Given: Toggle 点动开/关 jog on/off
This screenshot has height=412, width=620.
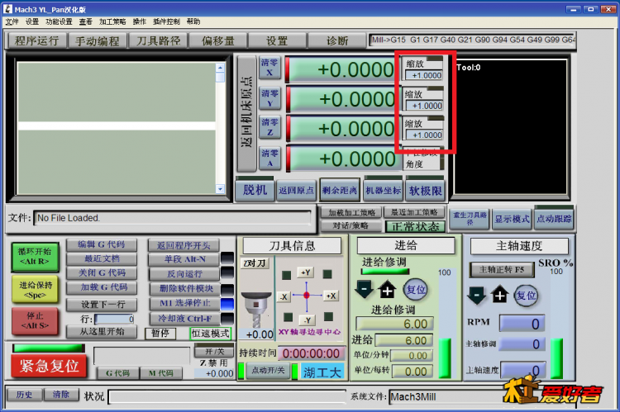Looking at the screenshot, I should [x=268, y=371].
